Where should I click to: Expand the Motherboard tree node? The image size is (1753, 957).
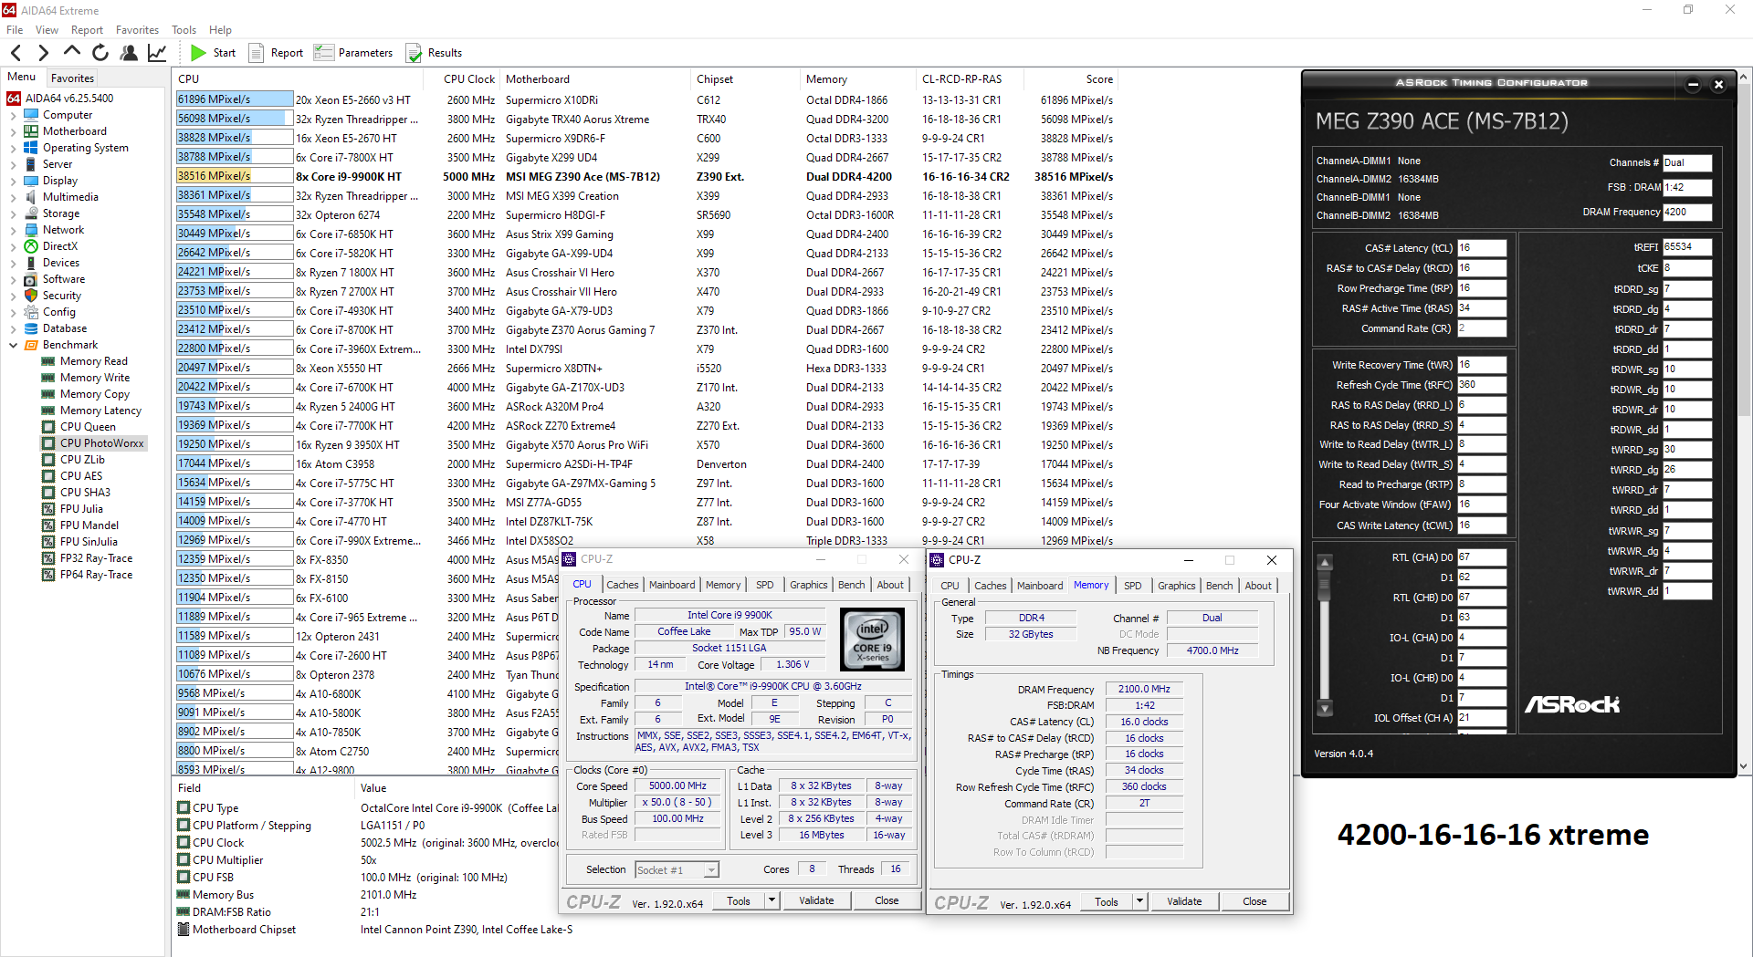coord(13,131)
